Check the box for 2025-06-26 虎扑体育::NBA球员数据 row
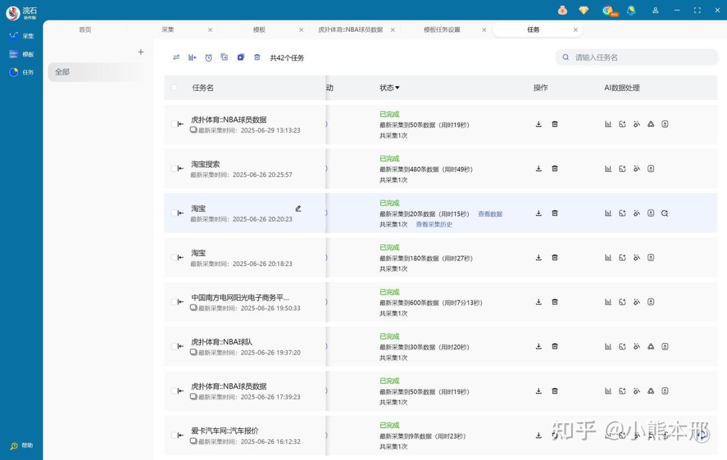The width and height of the screenshot is (727, 460). point(174,391)
